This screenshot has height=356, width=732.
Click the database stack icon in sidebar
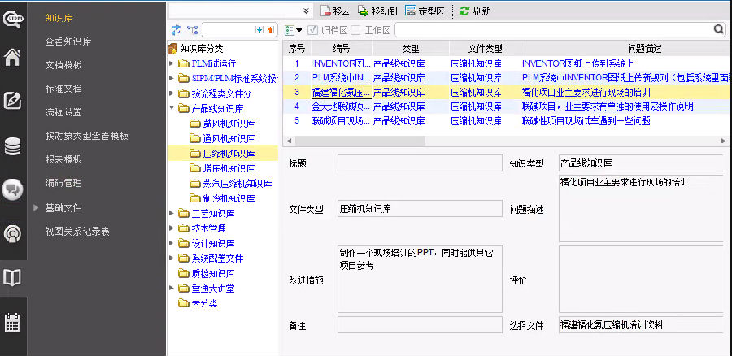tap(13, 146)
